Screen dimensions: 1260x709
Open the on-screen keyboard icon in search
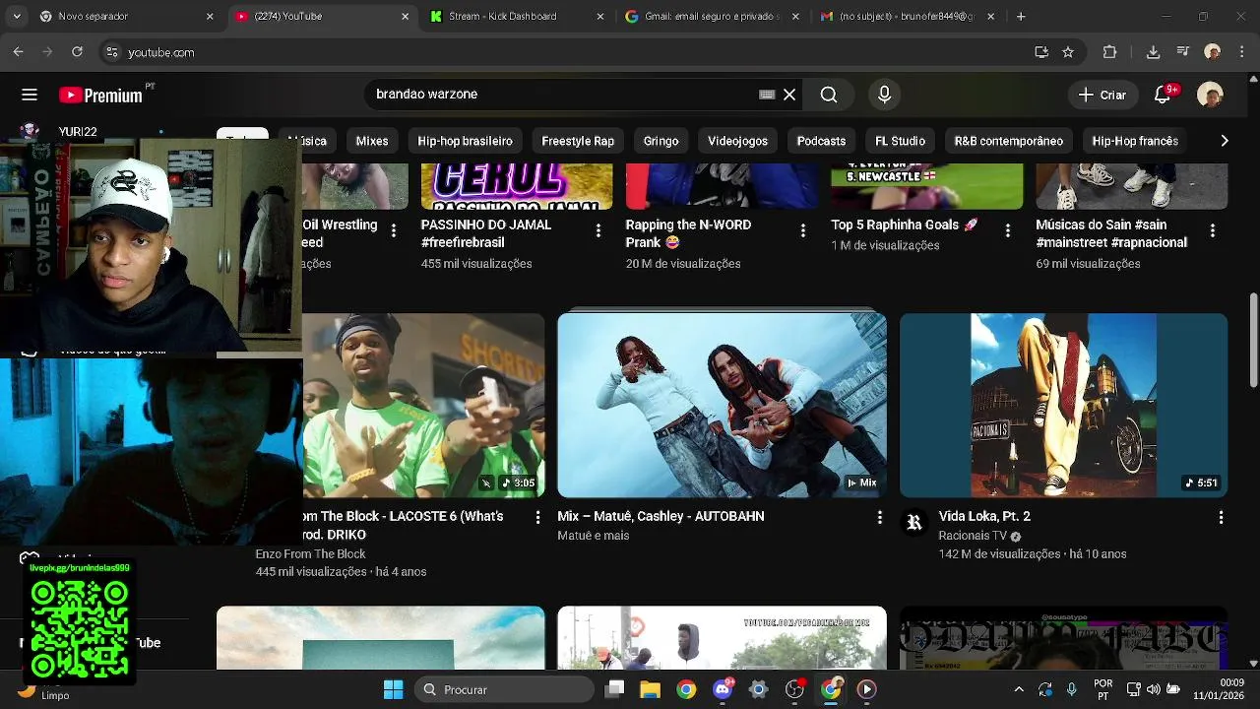click(x=767, y=95)
